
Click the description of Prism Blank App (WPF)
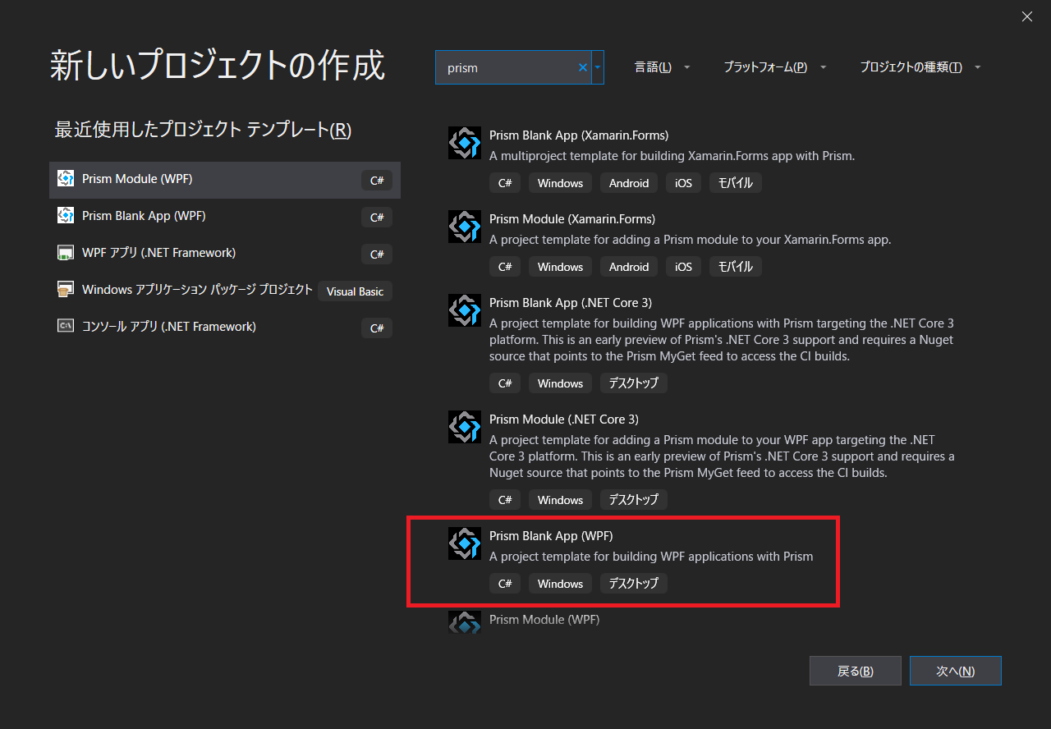[x=651, y=557]
